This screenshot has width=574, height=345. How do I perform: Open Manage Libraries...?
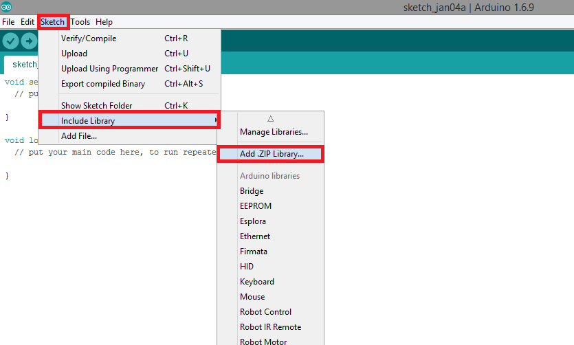271,132
